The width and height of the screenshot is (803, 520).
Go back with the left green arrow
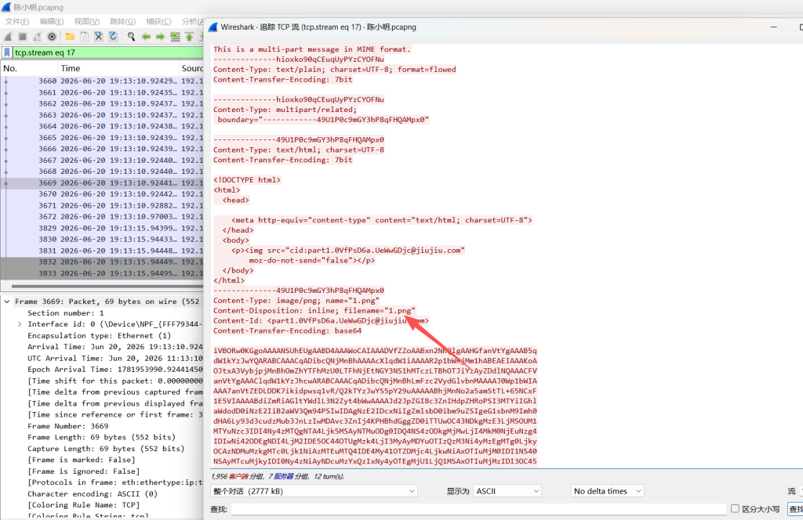click(146, 37)
